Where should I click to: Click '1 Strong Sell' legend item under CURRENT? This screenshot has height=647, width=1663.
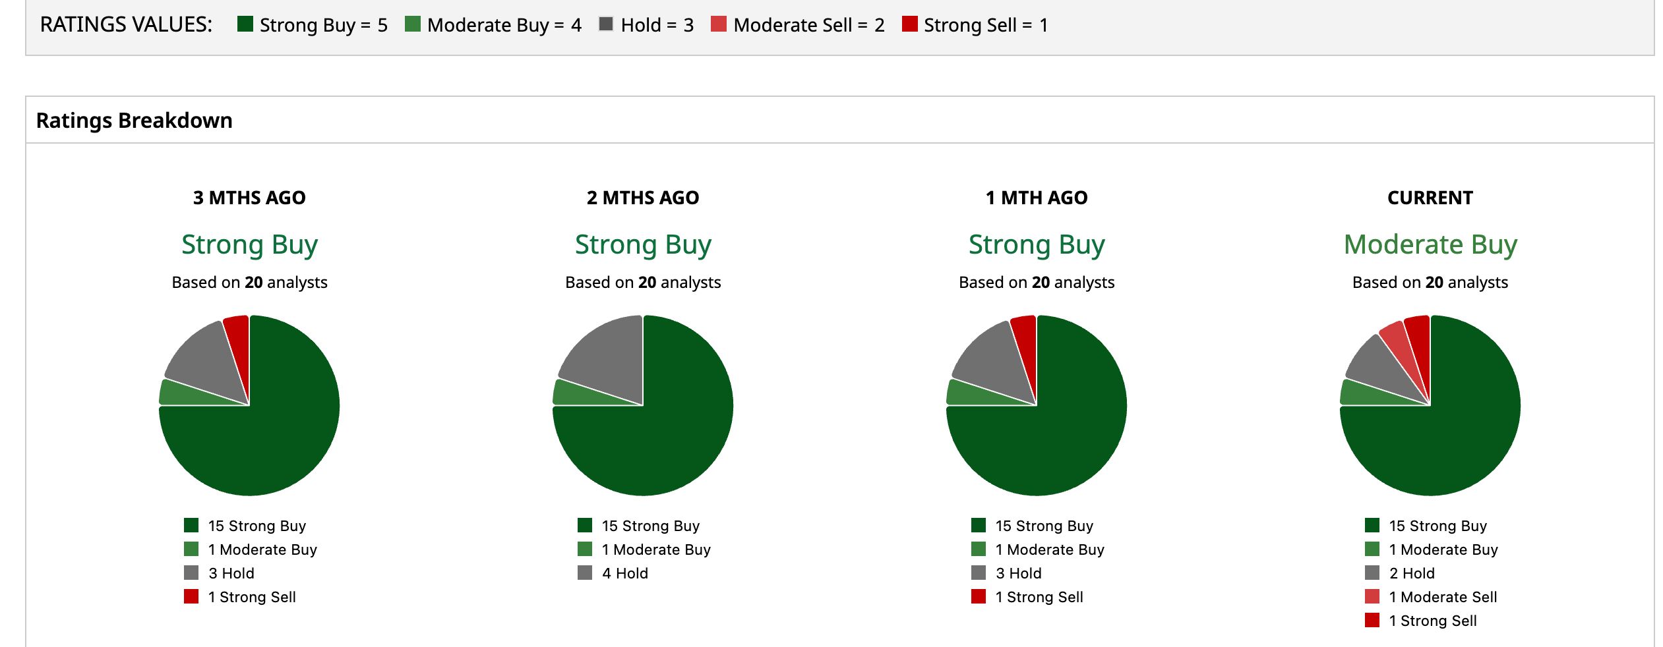pyautogui.click(x=1421, y=621)
